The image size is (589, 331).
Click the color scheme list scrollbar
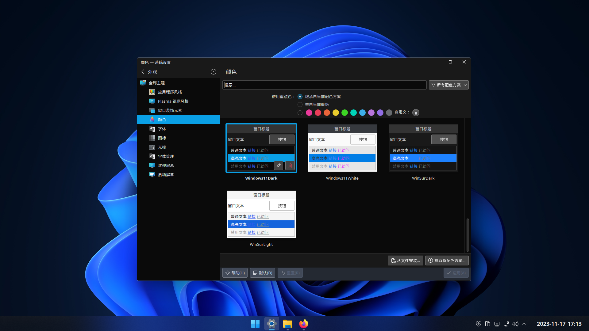tap(468, 235)
